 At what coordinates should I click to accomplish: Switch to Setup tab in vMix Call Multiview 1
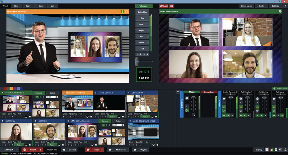pos(52,93)
